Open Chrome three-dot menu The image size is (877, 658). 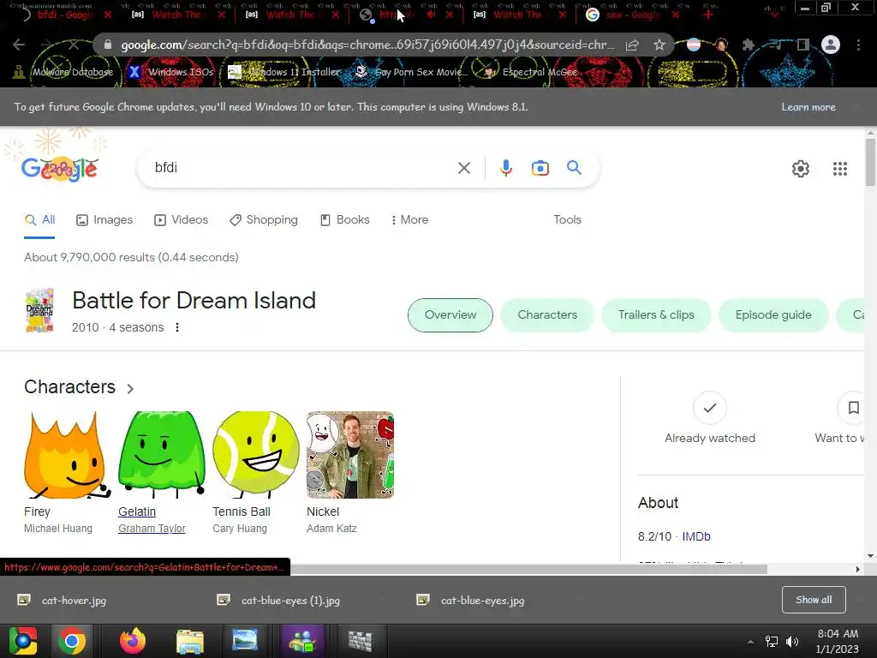858,45
